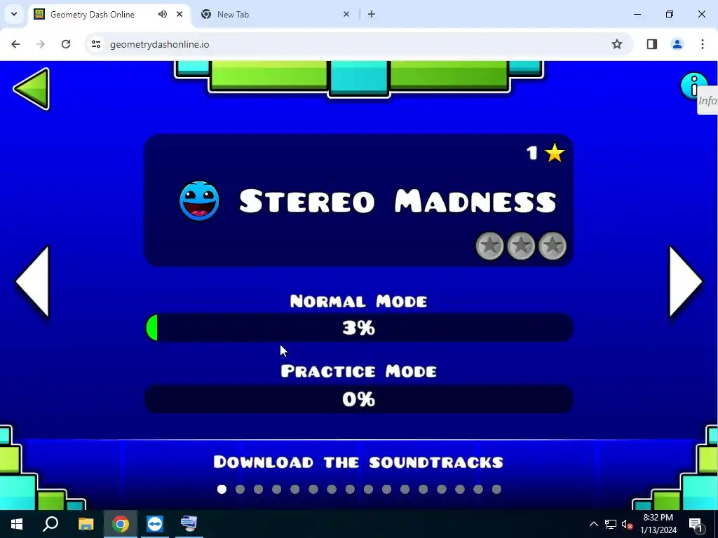Open the Info side tab
The image size is (718, 538).
(707, 101)
